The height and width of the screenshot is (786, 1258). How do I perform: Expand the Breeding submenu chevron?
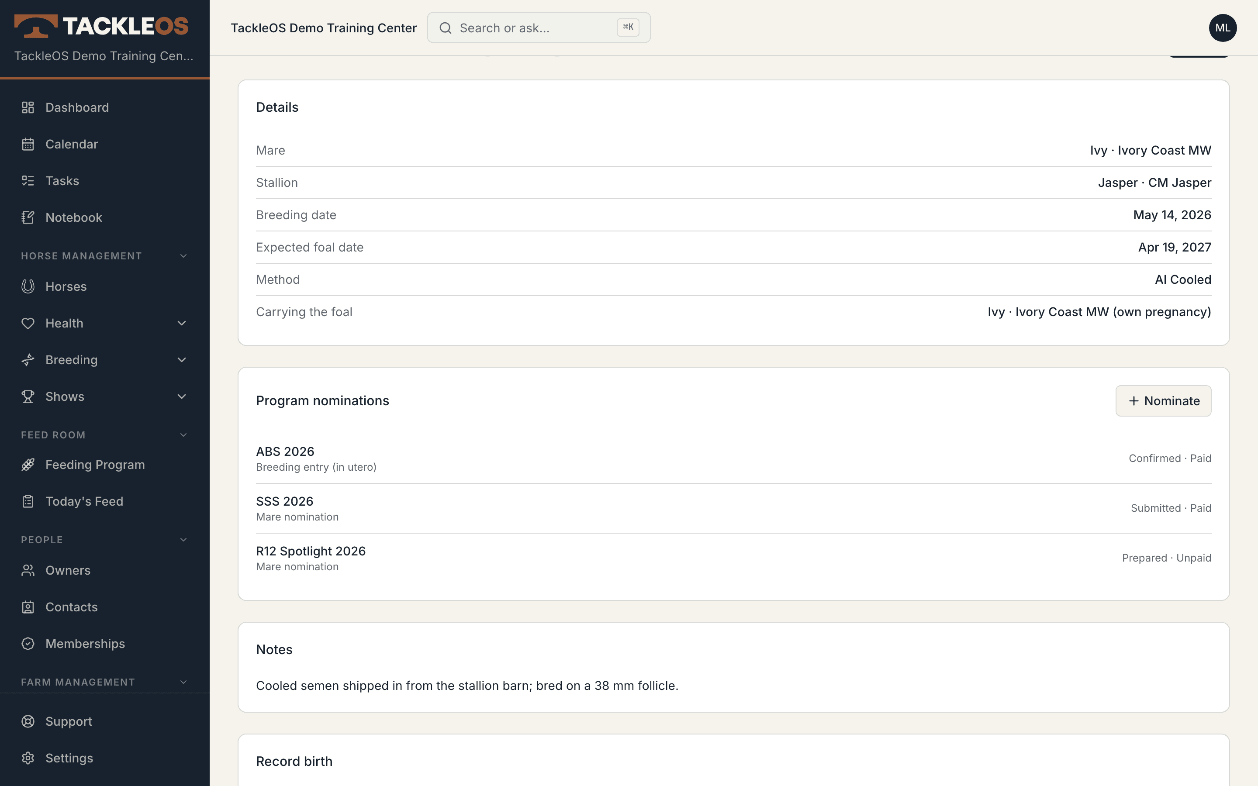tap(182, 360)
